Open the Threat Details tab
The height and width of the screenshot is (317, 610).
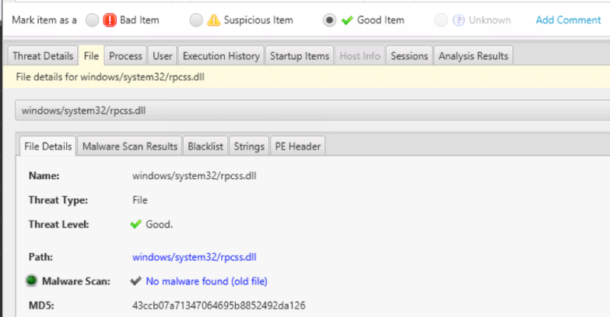[x=43, y=56]
